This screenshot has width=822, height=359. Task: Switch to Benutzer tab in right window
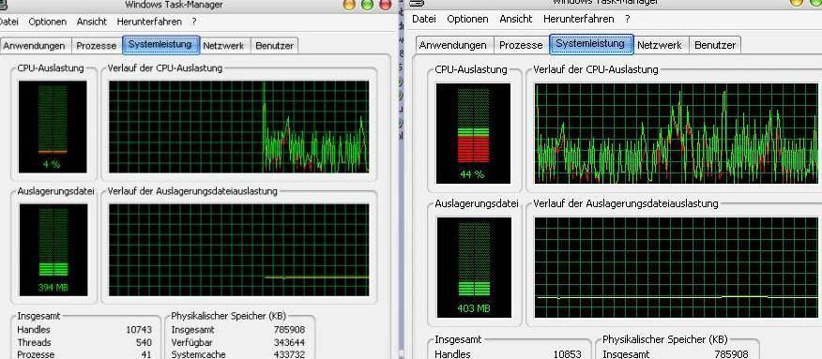tap(714, 45)
